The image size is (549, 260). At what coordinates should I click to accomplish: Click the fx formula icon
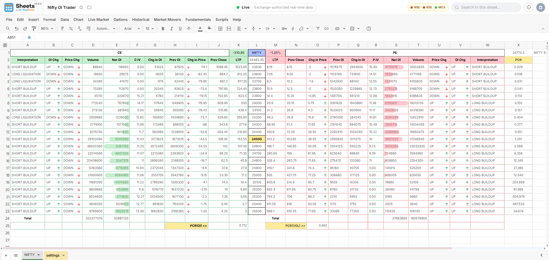(29, 37)
